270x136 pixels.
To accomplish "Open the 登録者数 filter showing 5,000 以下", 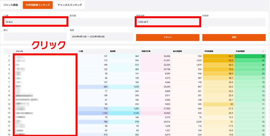I will (168, 22).
